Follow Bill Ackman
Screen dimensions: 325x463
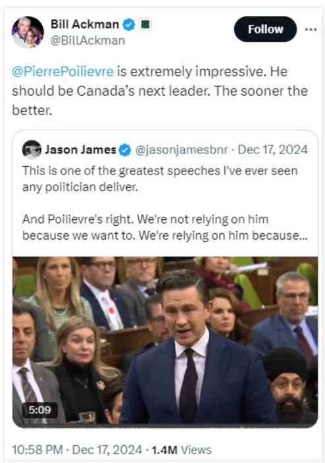pos(265,29)
